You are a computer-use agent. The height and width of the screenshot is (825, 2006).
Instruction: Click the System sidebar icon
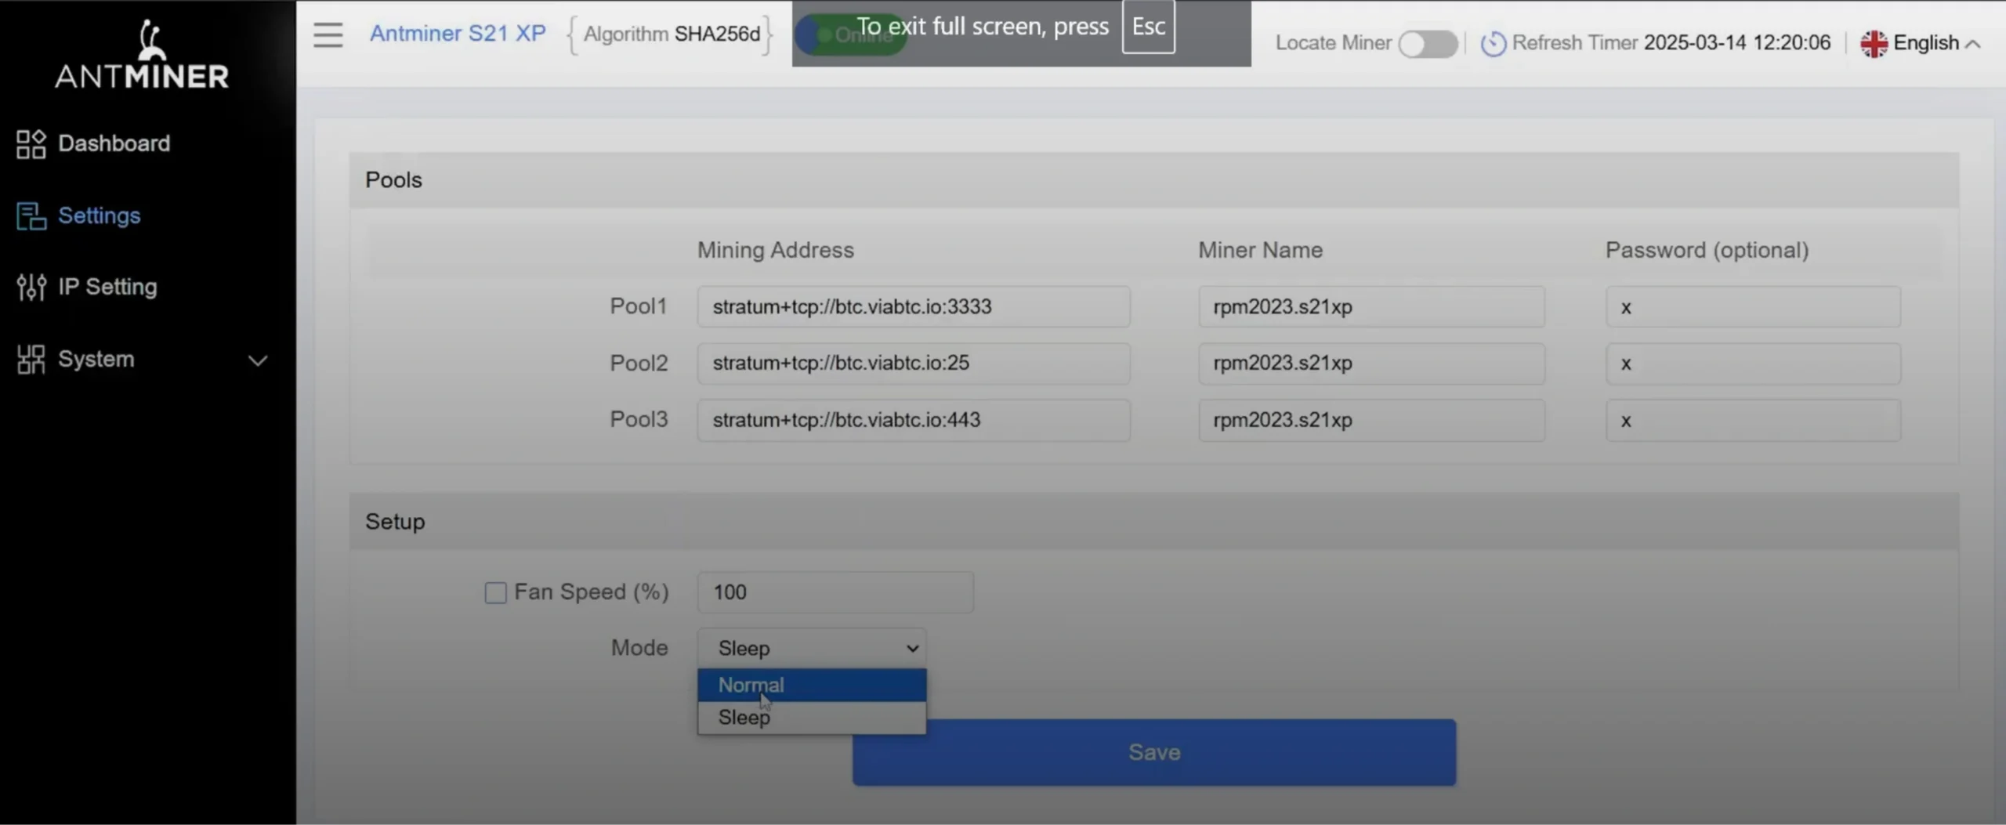click(x=31, y=360)
